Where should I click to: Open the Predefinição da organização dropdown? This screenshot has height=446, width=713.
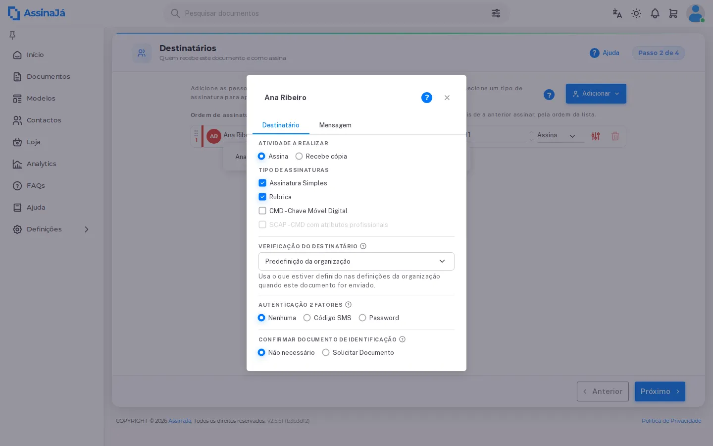[356, 262]
